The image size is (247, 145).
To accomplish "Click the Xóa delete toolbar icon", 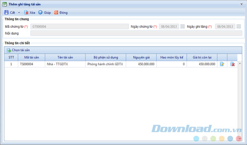I will click(x=26, y=12).
